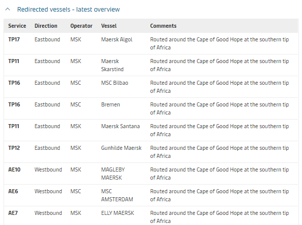
Task: Click the Gunhilde Maersk vessel name
Action: coord(121,148)
